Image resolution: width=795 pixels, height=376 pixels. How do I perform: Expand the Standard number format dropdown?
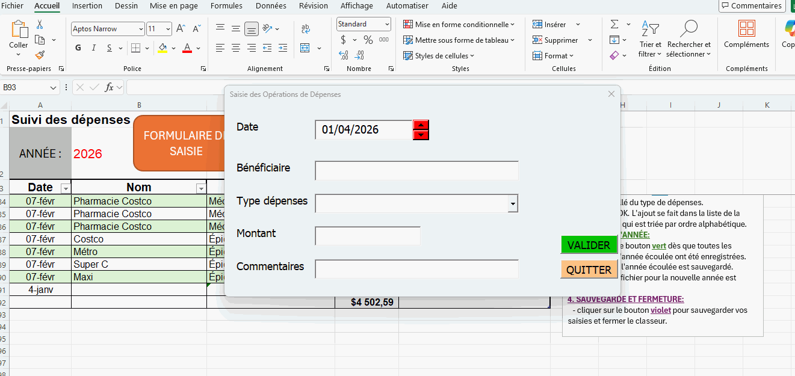(x=386, y=24)
